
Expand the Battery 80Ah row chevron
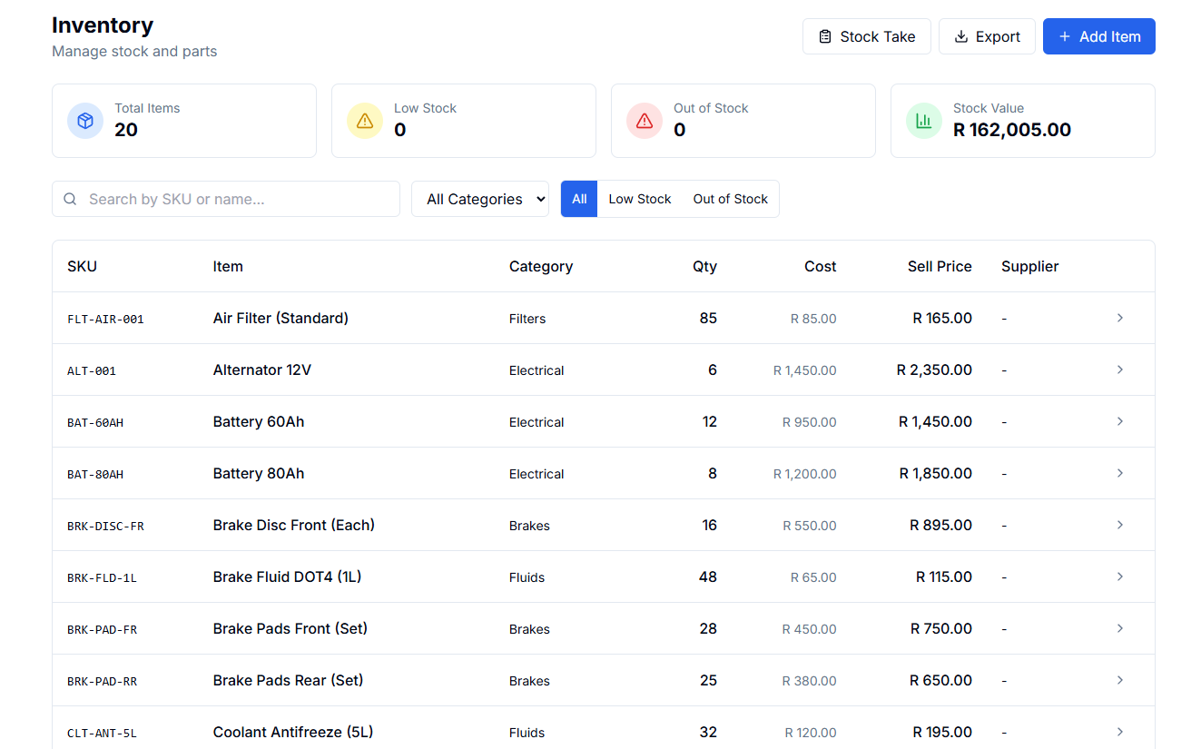point(1119,473)
